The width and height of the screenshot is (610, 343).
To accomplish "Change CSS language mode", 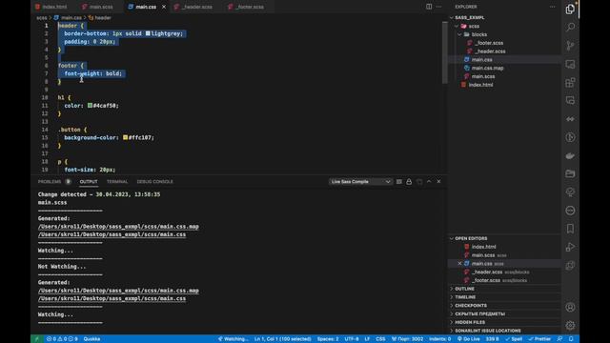I will coord(380,339).
